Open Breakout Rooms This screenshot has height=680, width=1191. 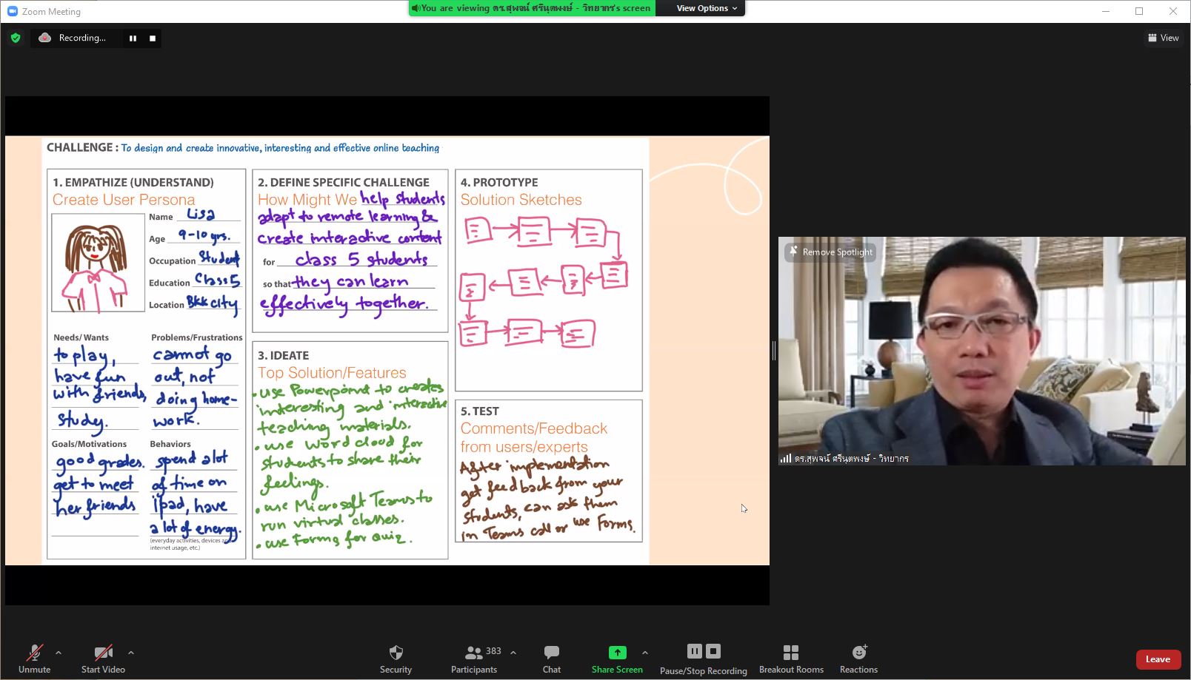click(x=791, y=658)
